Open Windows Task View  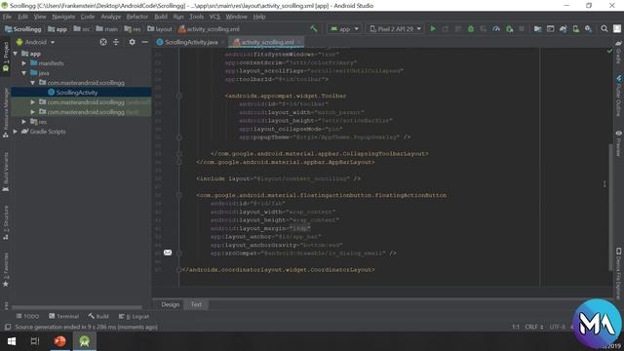click(35, 341)
